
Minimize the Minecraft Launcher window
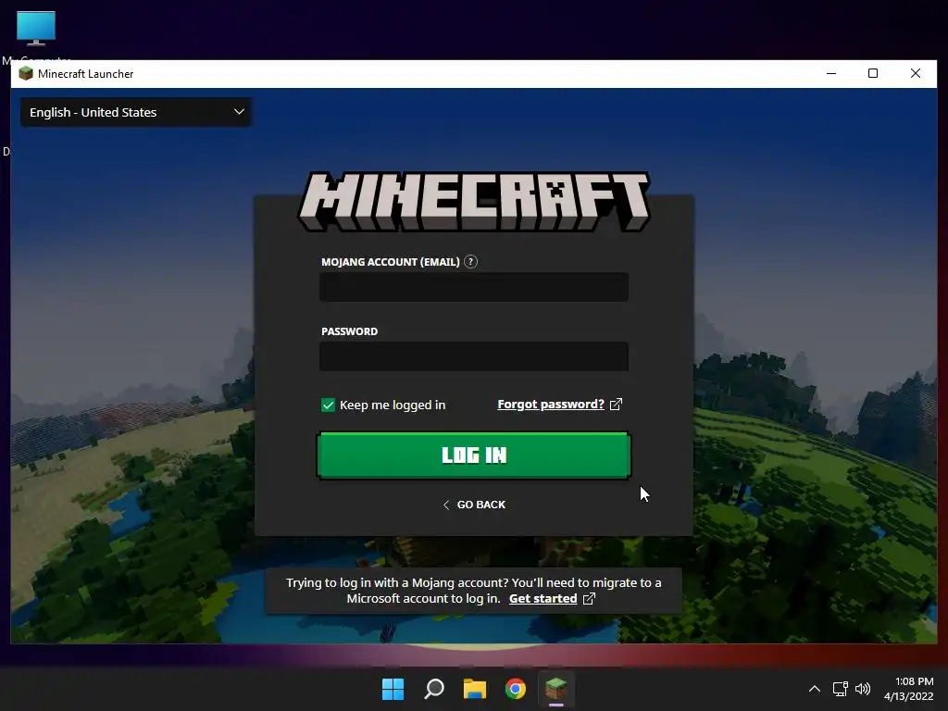(x=831, y=74)
